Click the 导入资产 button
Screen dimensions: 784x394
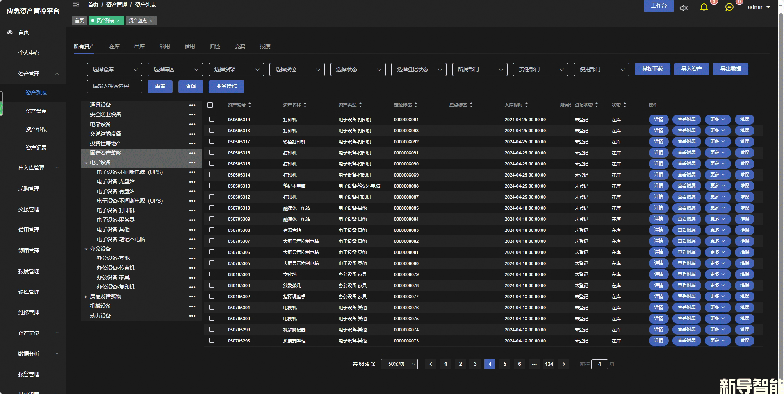(691, 69)
